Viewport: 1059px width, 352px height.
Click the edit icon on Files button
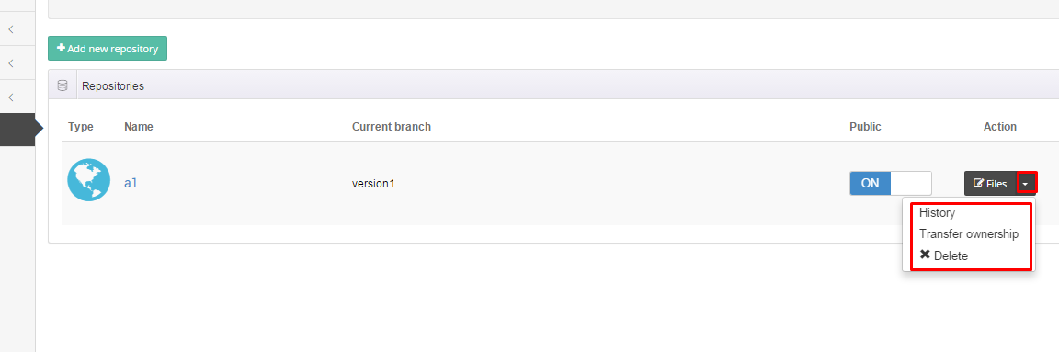[x=978, y=183]
